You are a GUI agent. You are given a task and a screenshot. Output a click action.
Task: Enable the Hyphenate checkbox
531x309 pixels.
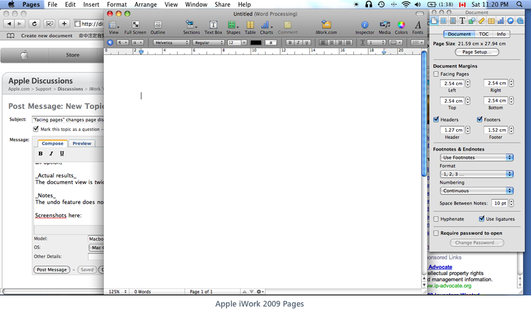click(436, 219)
